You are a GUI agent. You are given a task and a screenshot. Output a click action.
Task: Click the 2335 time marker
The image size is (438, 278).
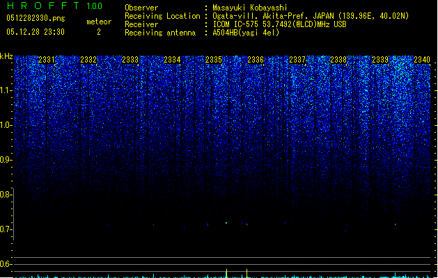(x=214, y=60)
